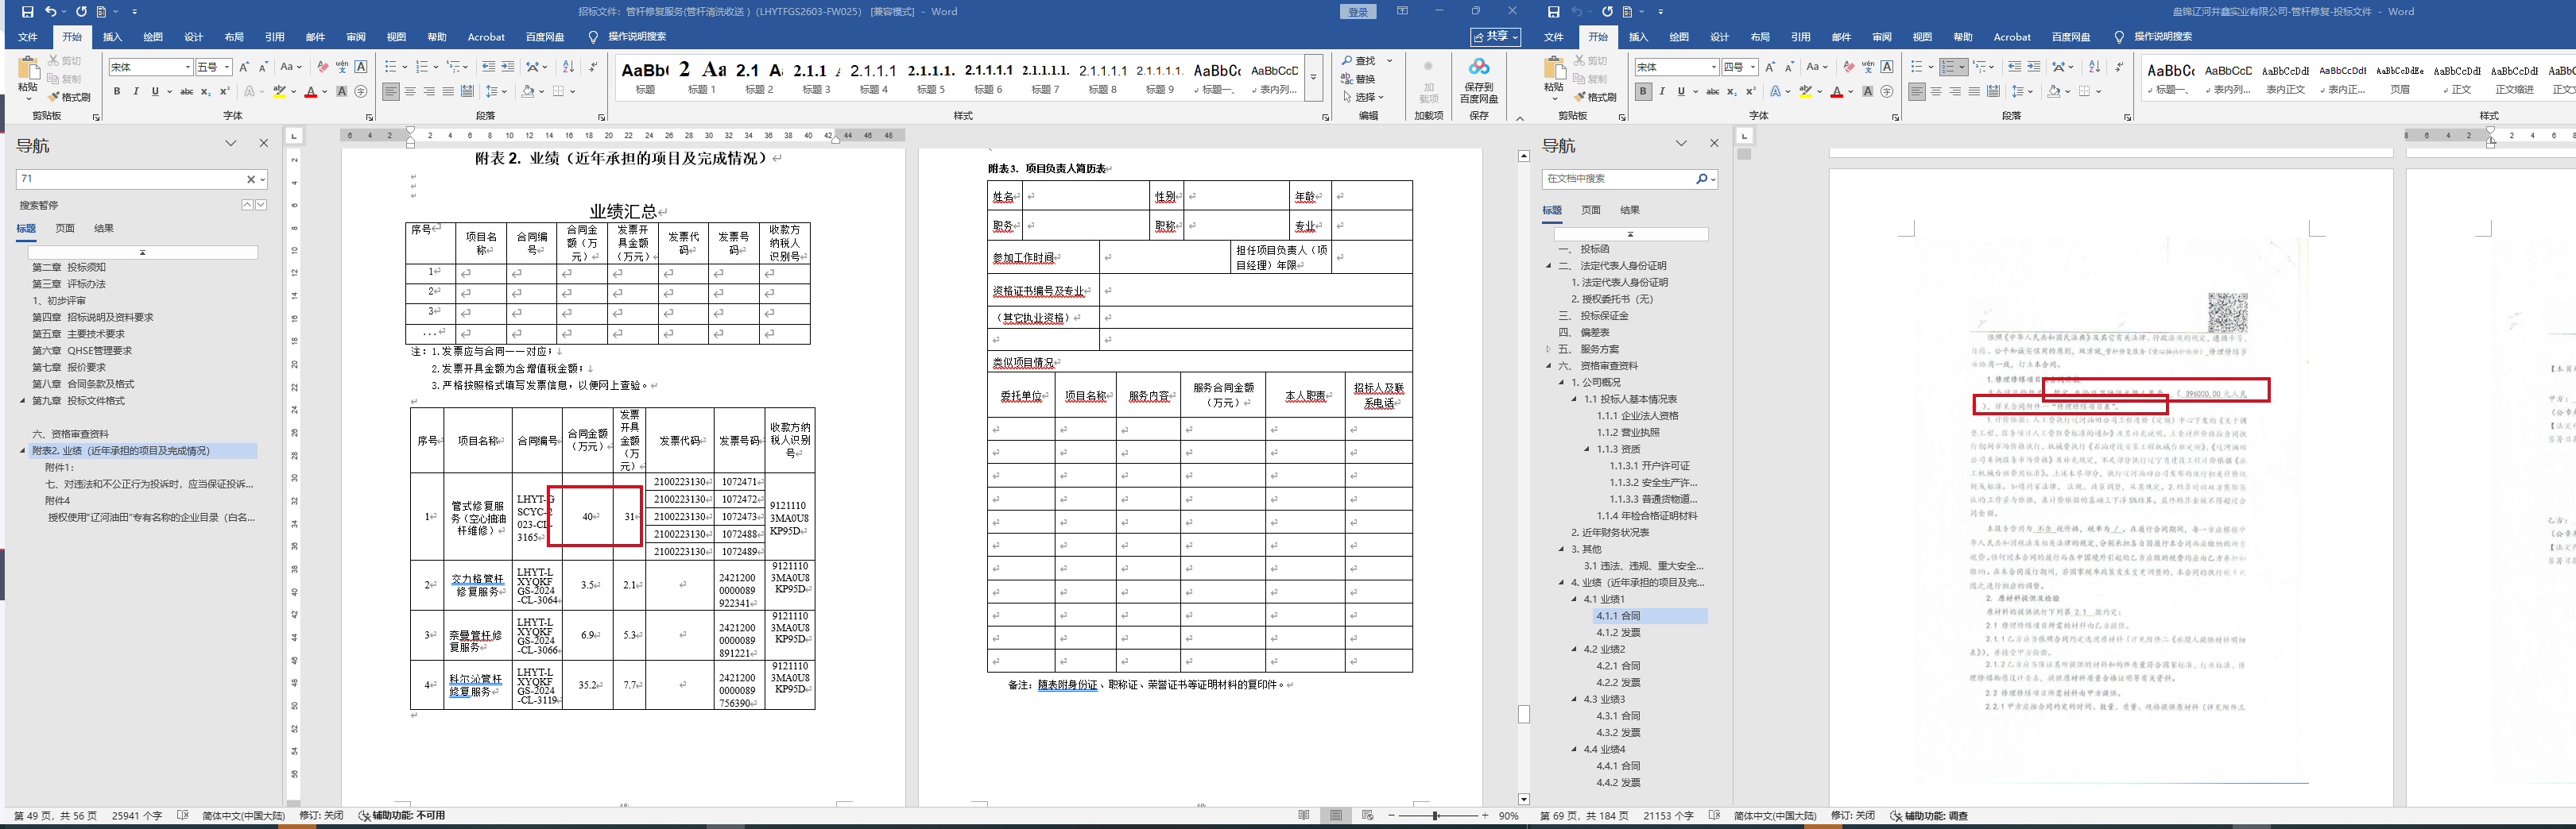Click Save to Baidu Netdisk icon
Image resolution: width=2576 pixels, height=829 pixels.
click(1479, 80)
